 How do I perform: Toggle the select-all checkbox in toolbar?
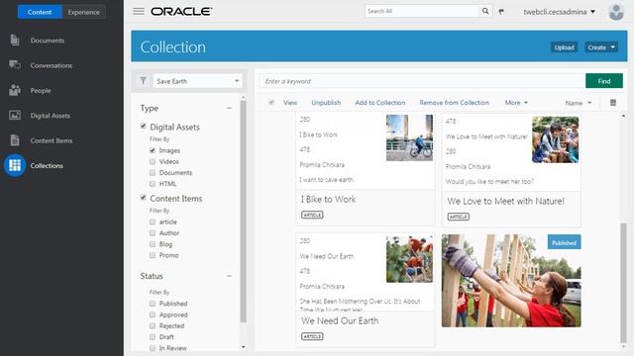point(271,103)
